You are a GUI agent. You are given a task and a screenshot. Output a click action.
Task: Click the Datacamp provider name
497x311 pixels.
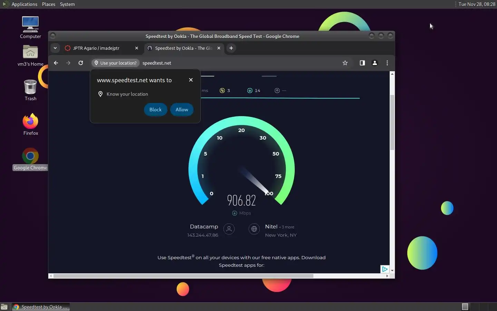click(x=204, y=227)
